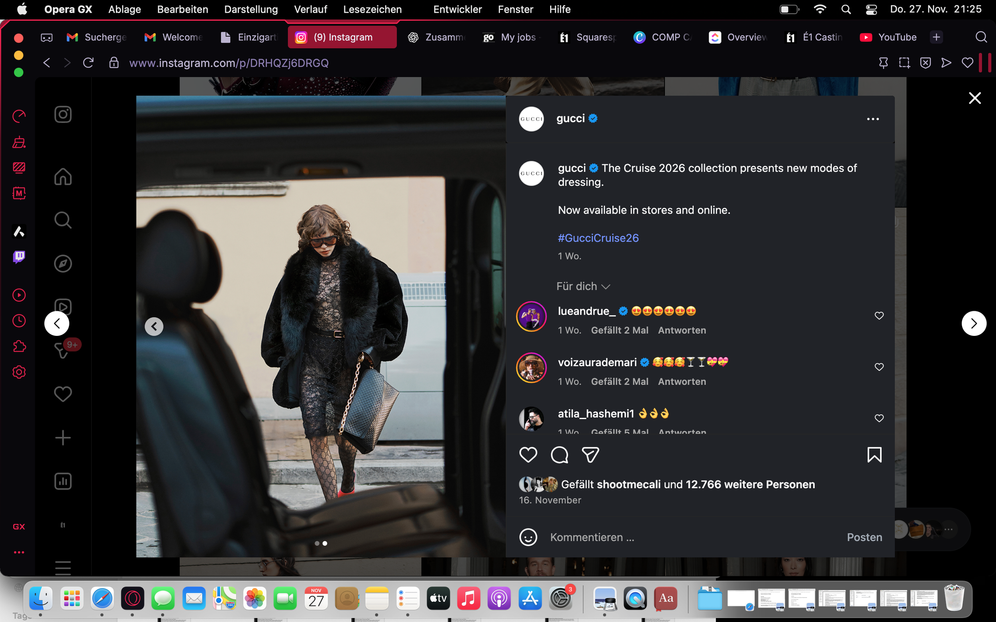
Task: Open the #GucciCruise26 hashtag link
Action: tap(598, 238)
